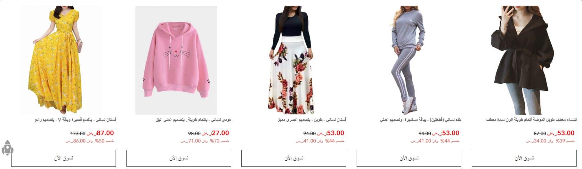Viewport: 582px width, 169px height.
Task: Open the floral maxi skirt dress image
Action: click(291, 60)
